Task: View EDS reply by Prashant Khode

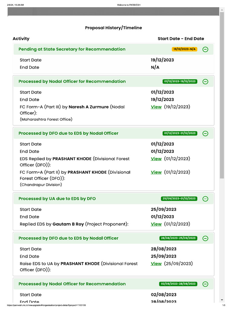Action: pos(156,159)
